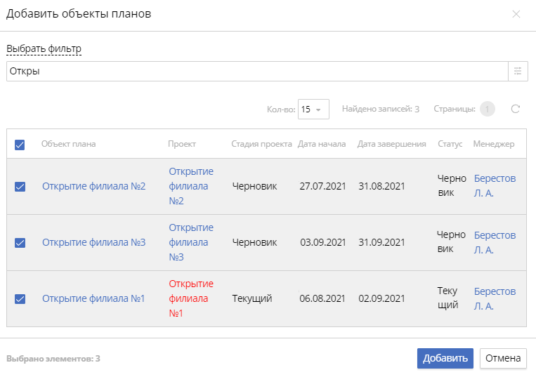Open plan object Открытие филиала №2 link

(x=93, y=186)
